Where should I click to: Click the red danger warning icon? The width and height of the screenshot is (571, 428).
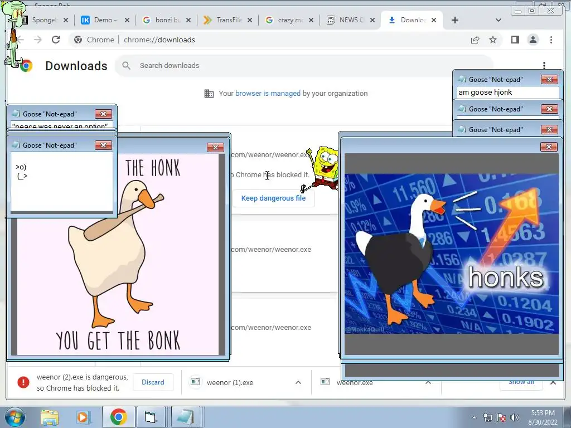pos(23,382)
